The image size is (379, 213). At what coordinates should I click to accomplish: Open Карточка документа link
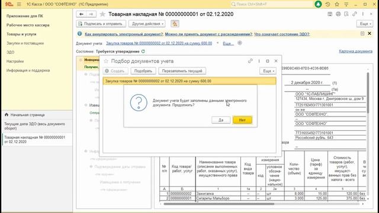click(x=355, y=51)
